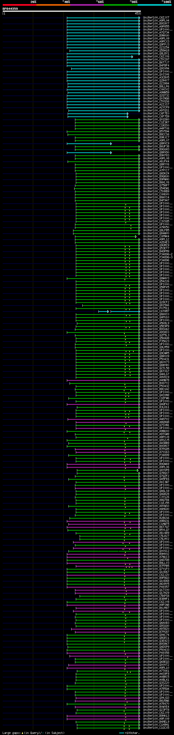Select label UniRef100_Q6DKZ4

156,174
